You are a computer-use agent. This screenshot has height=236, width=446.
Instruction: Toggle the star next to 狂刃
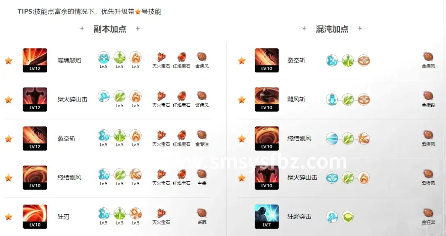click(x=9, y=216)
